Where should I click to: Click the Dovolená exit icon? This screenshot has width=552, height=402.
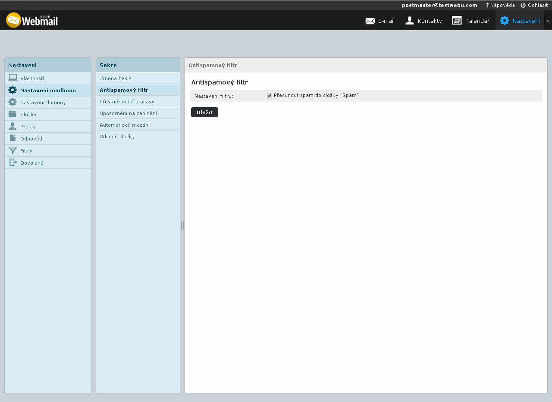[x=13, y=162]
